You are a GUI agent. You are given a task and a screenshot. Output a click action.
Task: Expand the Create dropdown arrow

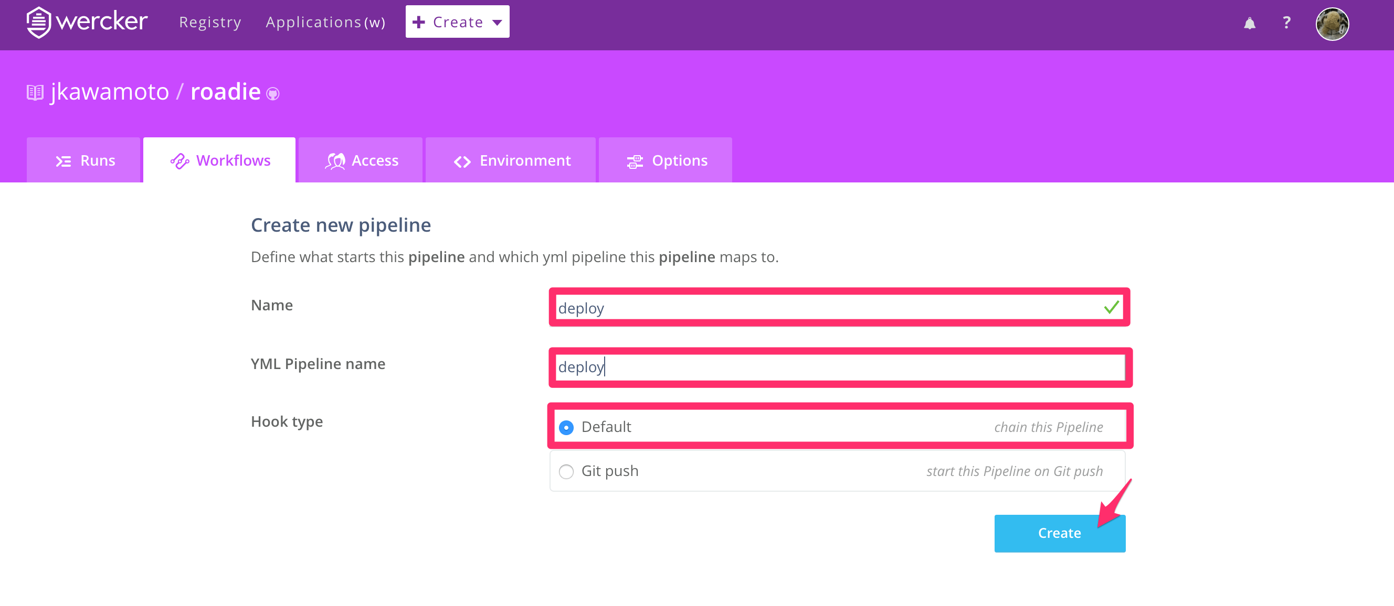[x=497, y=23]
